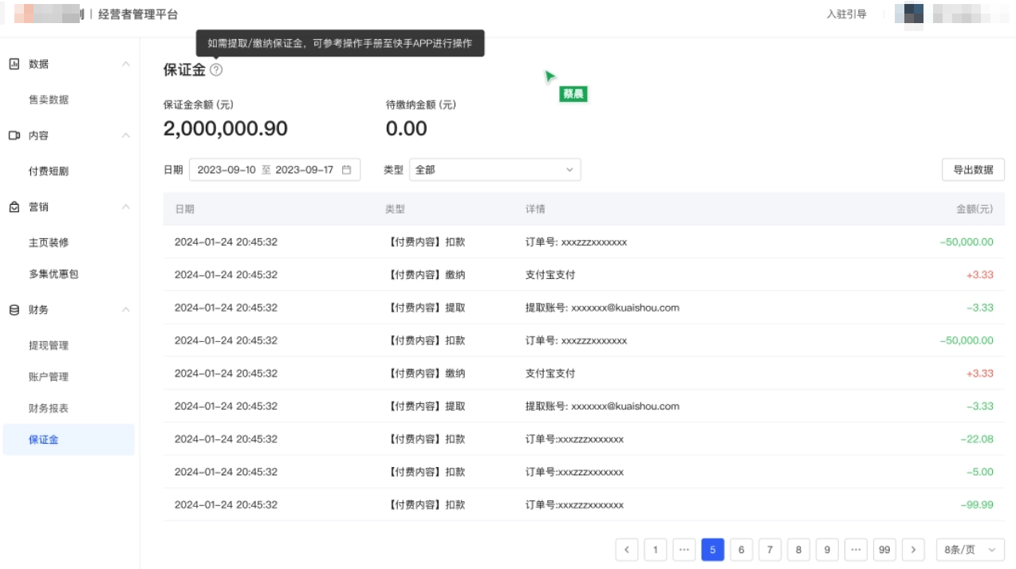1016x569 pixels.
Task: Click start date 2023-09-10 field
Action: click(x=226, y=170)
